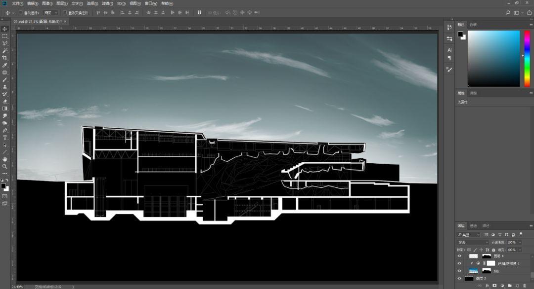Open the workspace switcher dropdown
This screenshot has height=289, width=534.
point(518,12)
